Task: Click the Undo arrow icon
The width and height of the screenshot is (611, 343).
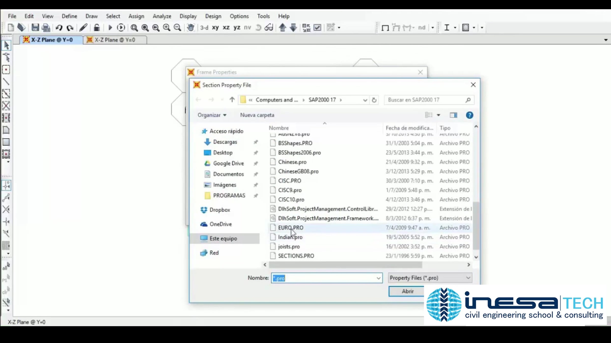Action: tap(59, 27)
